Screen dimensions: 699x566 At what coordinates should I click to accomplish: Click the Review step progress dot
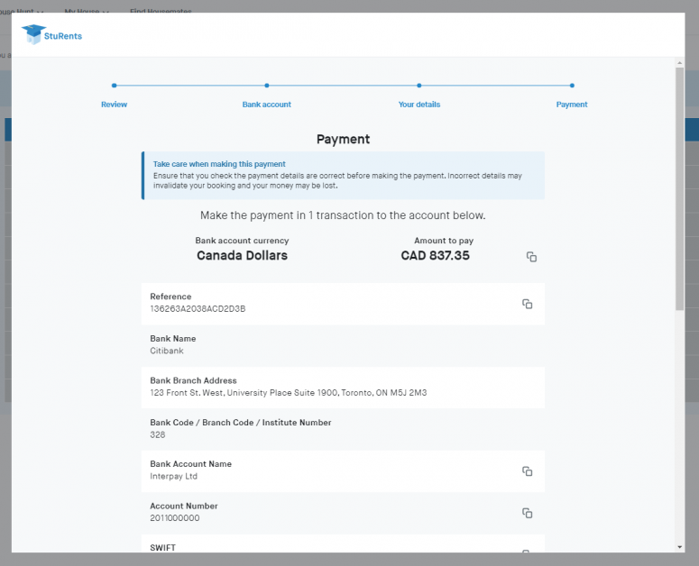click(x=115, y=85)
